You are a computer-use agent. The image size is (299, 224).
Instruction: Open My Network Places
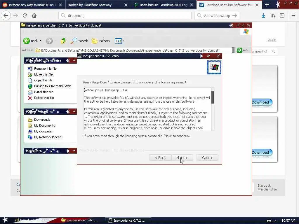click(48, 137)
